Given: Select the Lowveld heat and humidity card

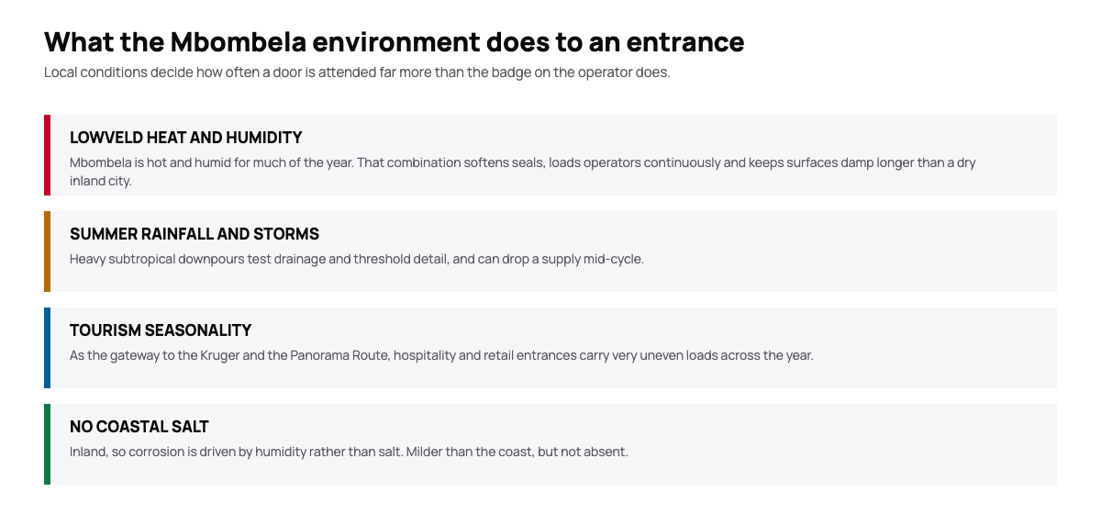Looking at the screenshot, I should [x=550, y=155].
